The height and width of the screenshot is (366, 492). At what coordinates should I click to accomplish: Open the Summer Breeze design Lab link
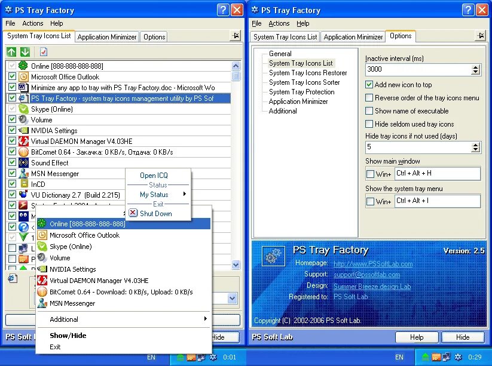point(372,287)
